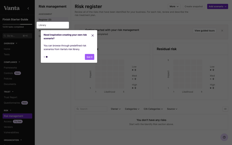
Task: Open the Go to quick search box
Action: (x=17, y=36)
